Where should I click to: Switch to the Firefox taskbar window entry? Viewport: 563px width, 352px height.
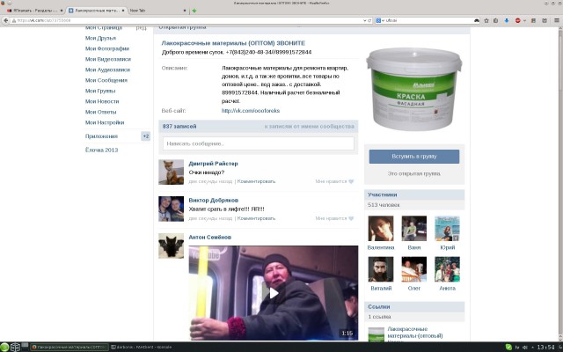tap(69, 347)
